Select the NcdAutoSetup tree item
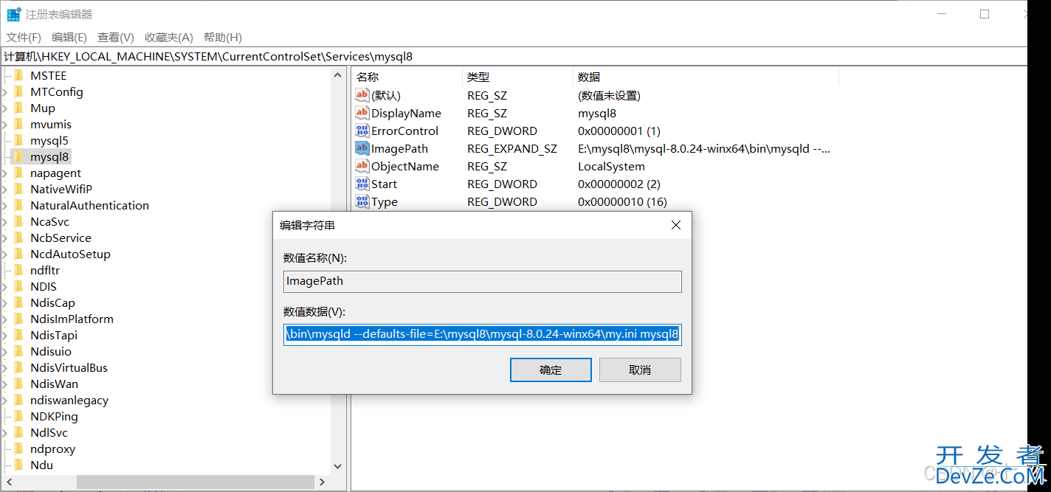This screenshot has width=1051, height=492. point(70,254)
